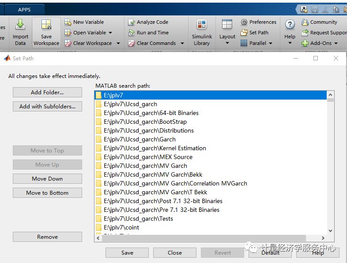Click the Save button in Set Path
Screen dimensions: 347x263
(127, 252)
